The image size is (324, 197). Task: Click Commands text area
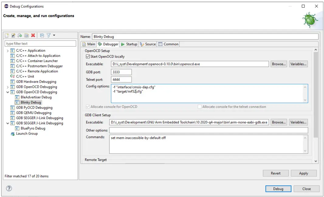(209, 144)
